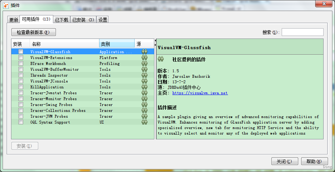Select VisualVM-JConsole install checkbox
Image resolution: width=335 pixels, height=172 pixels.
(x=21, y=81)
